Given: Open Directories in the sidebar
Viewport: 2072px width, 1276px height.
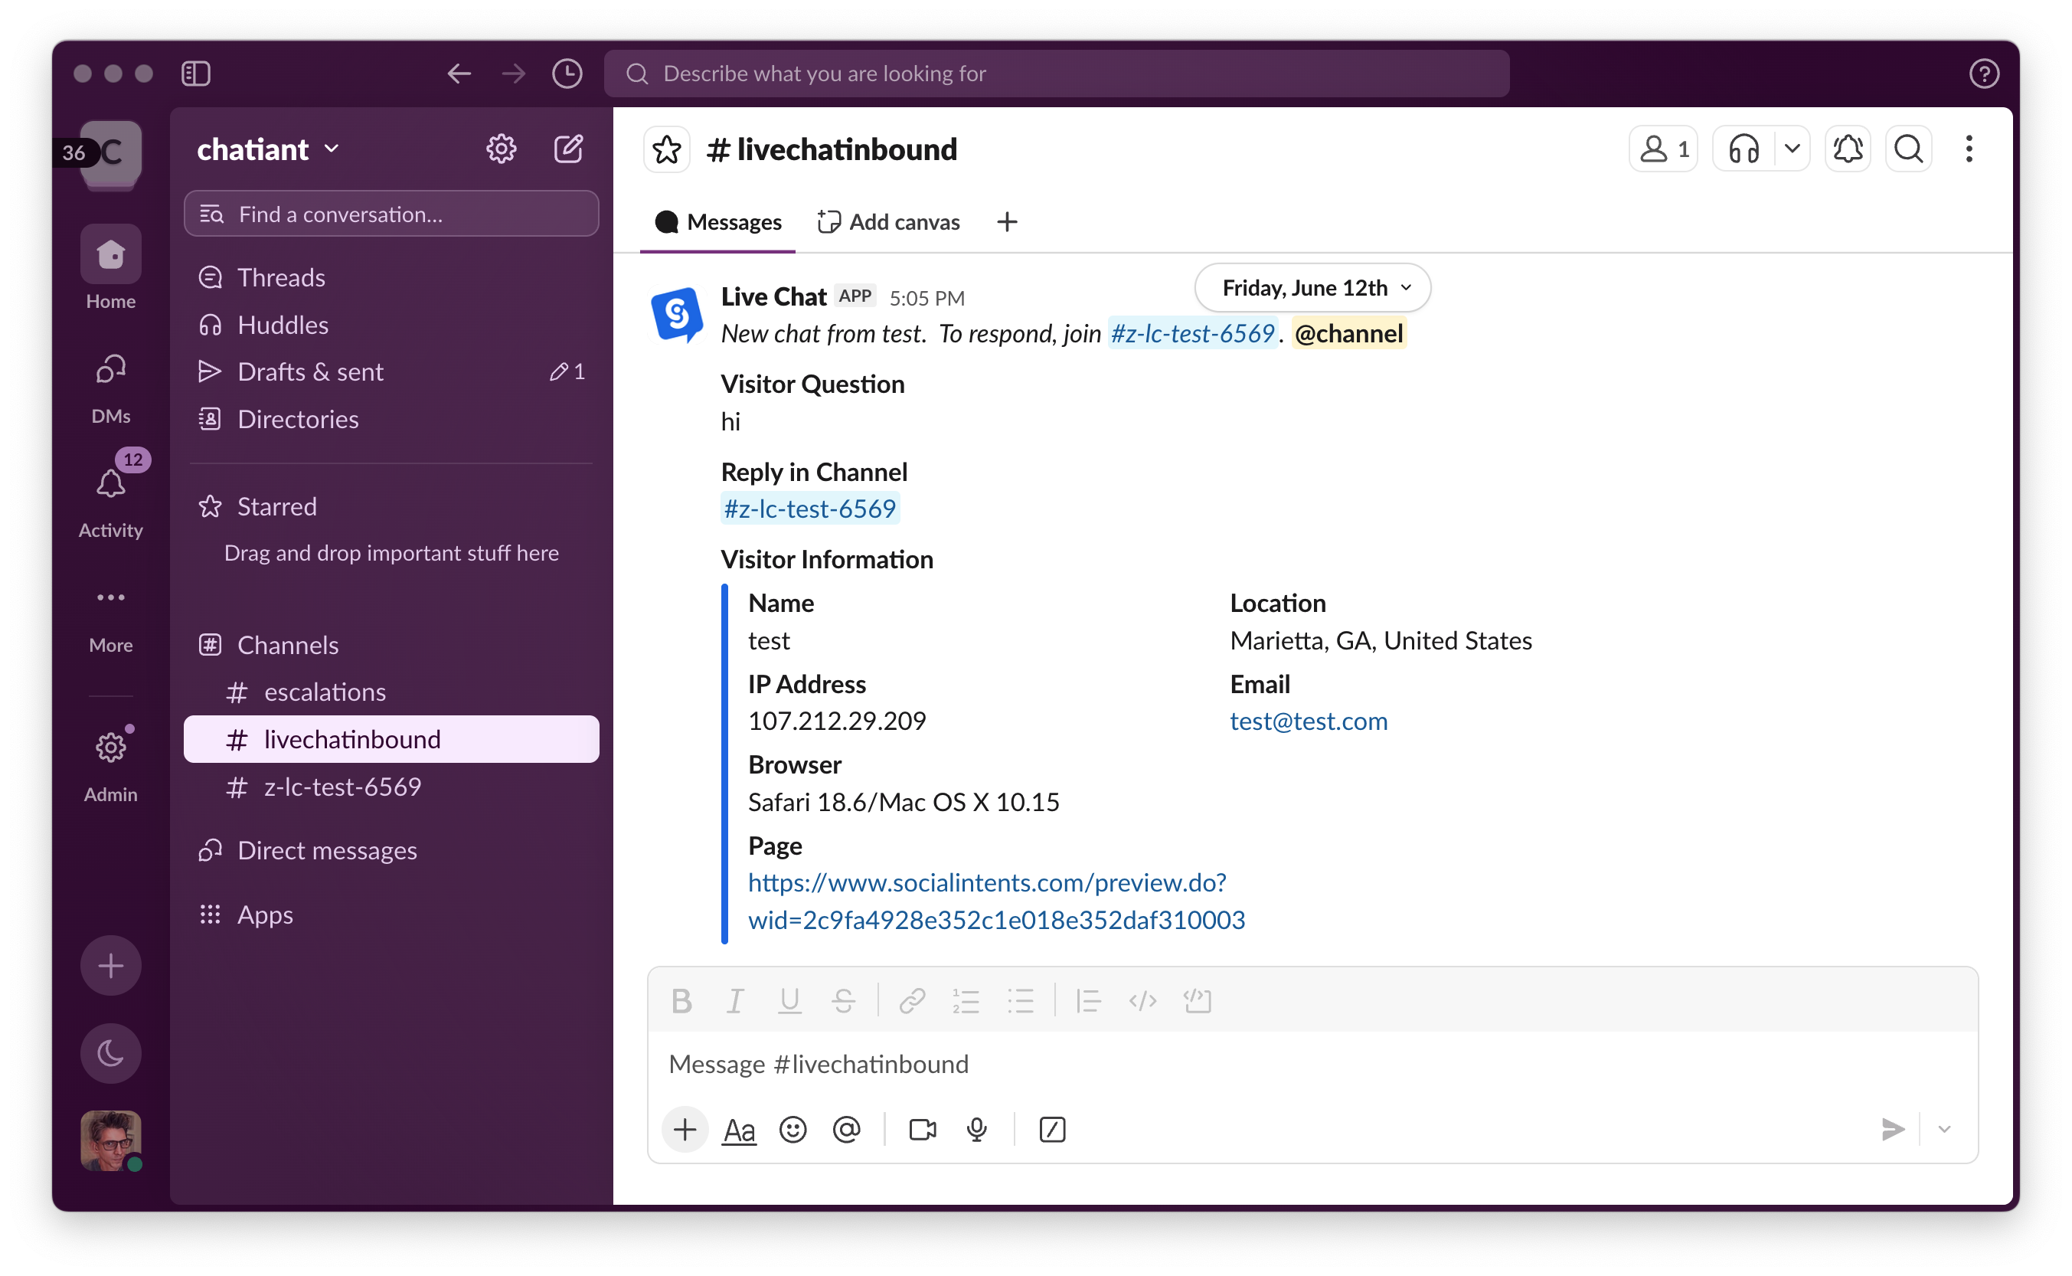Looking at the screenshot, I should tap(391, 420).
